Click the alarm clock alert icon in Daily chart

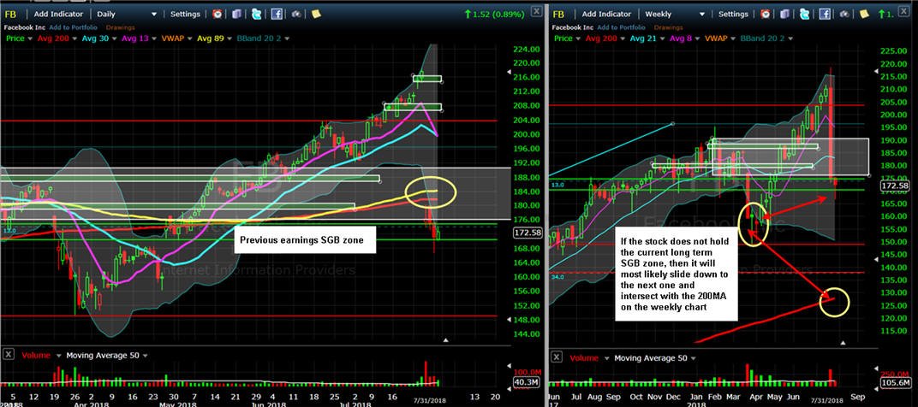(218, 14)
